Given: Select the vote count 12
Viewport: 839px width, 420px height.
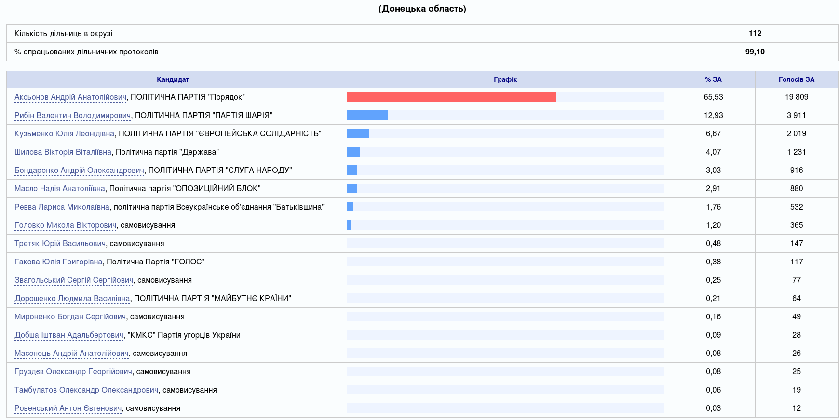Looking at the screenshot, I should pos(797,408).
